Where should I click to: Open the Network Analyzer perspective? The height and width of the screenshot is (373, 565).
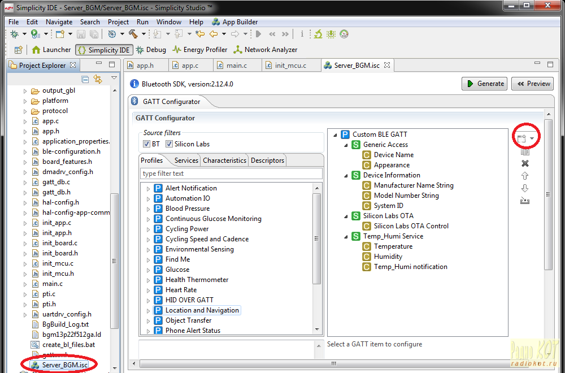[265, 50]
